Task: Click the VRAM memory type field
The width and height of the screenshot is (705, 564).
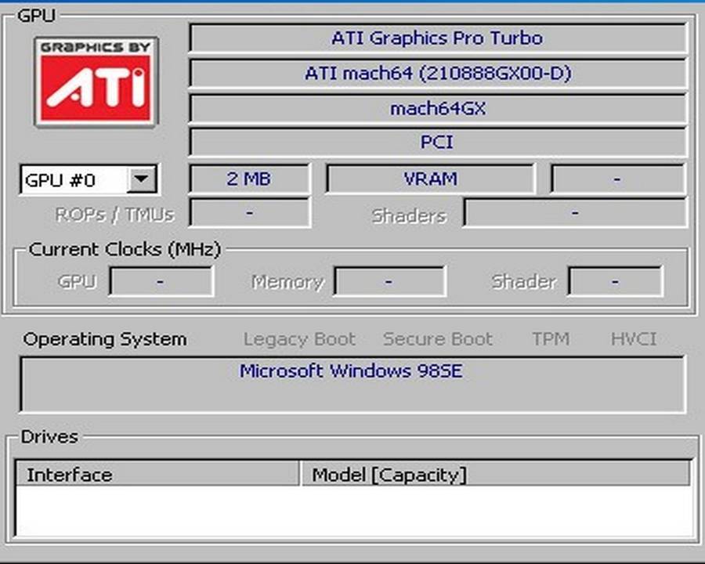Action: click(430, 179)
